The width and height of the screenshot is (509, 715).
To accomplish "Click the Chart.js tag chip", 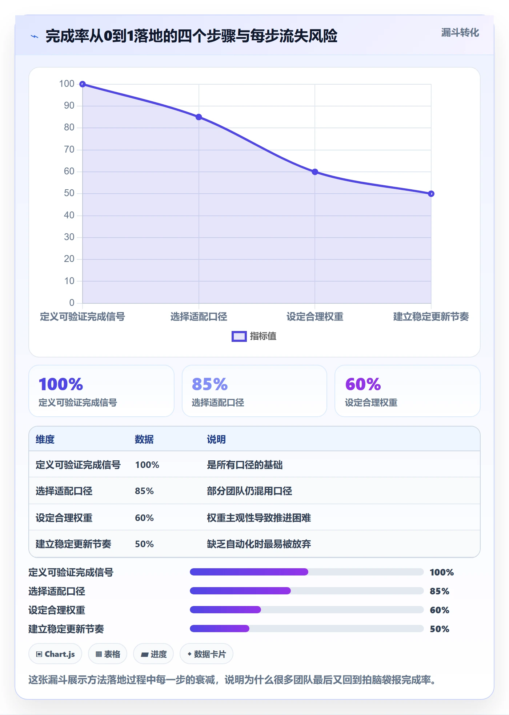I will 55,654.
